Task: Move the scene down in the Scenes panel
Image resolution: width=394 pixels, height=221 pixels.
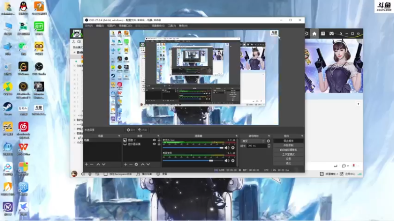Action: (x=103, y=165)
